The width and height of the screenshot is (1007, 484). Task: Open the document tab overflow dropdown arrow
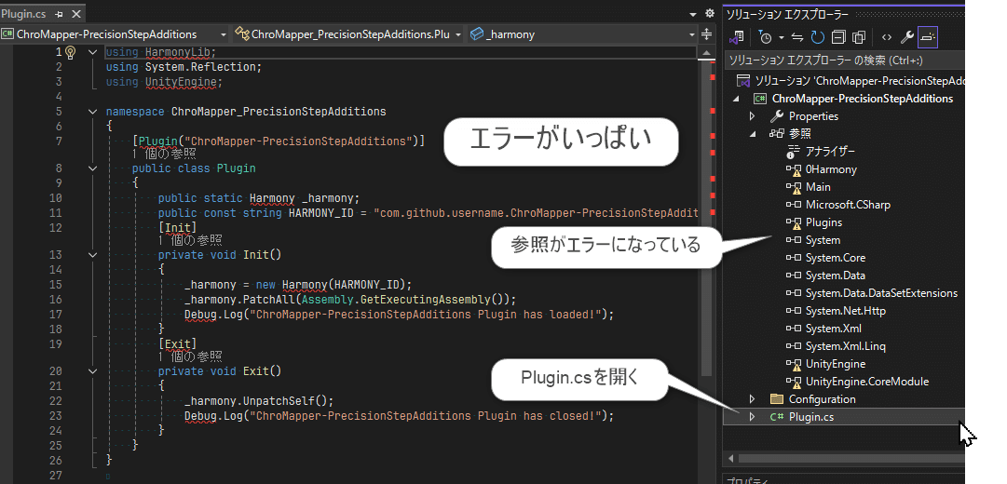[x=693, y=14]
